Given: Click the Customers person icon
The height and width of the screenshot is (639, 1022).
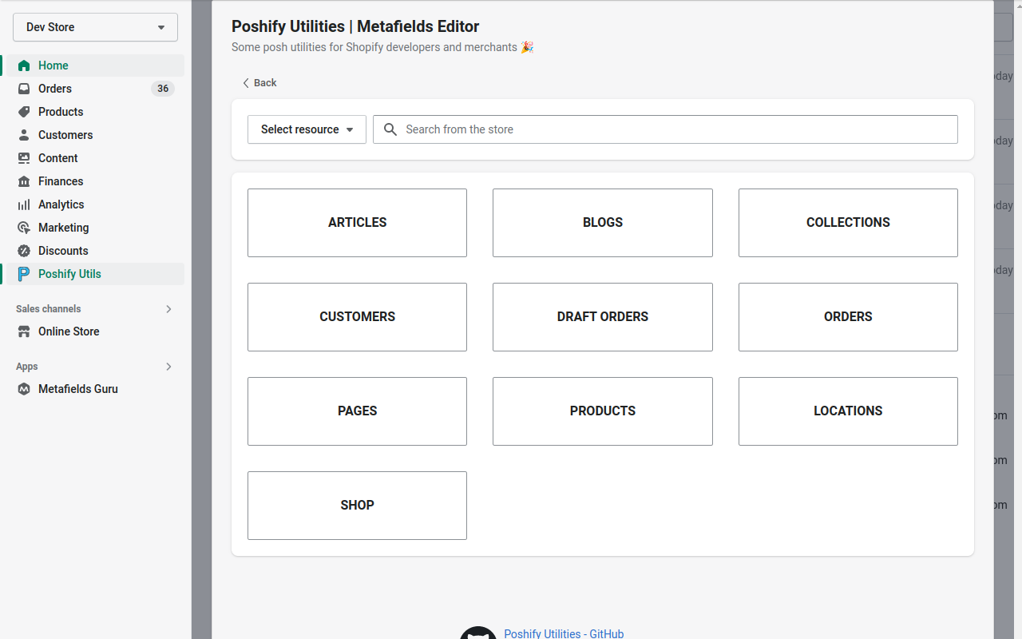Looking at the screenshot, I should click(24, 135).
